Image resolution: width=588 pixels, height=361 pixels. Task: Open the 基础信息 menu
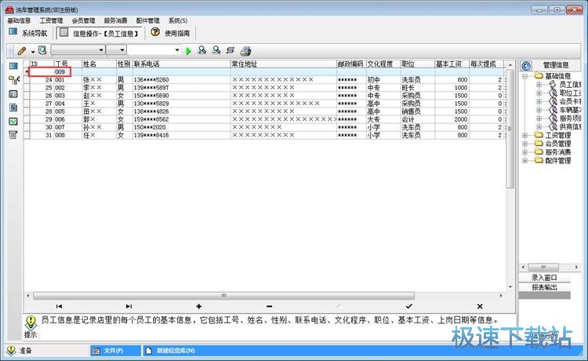19,20
